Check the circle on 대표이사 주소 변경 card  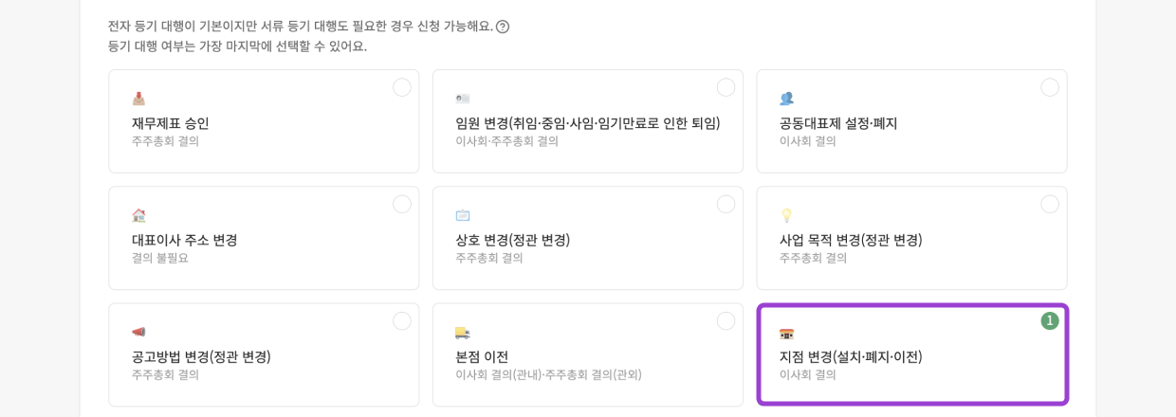pyautogui.click(x=402, y=204)
